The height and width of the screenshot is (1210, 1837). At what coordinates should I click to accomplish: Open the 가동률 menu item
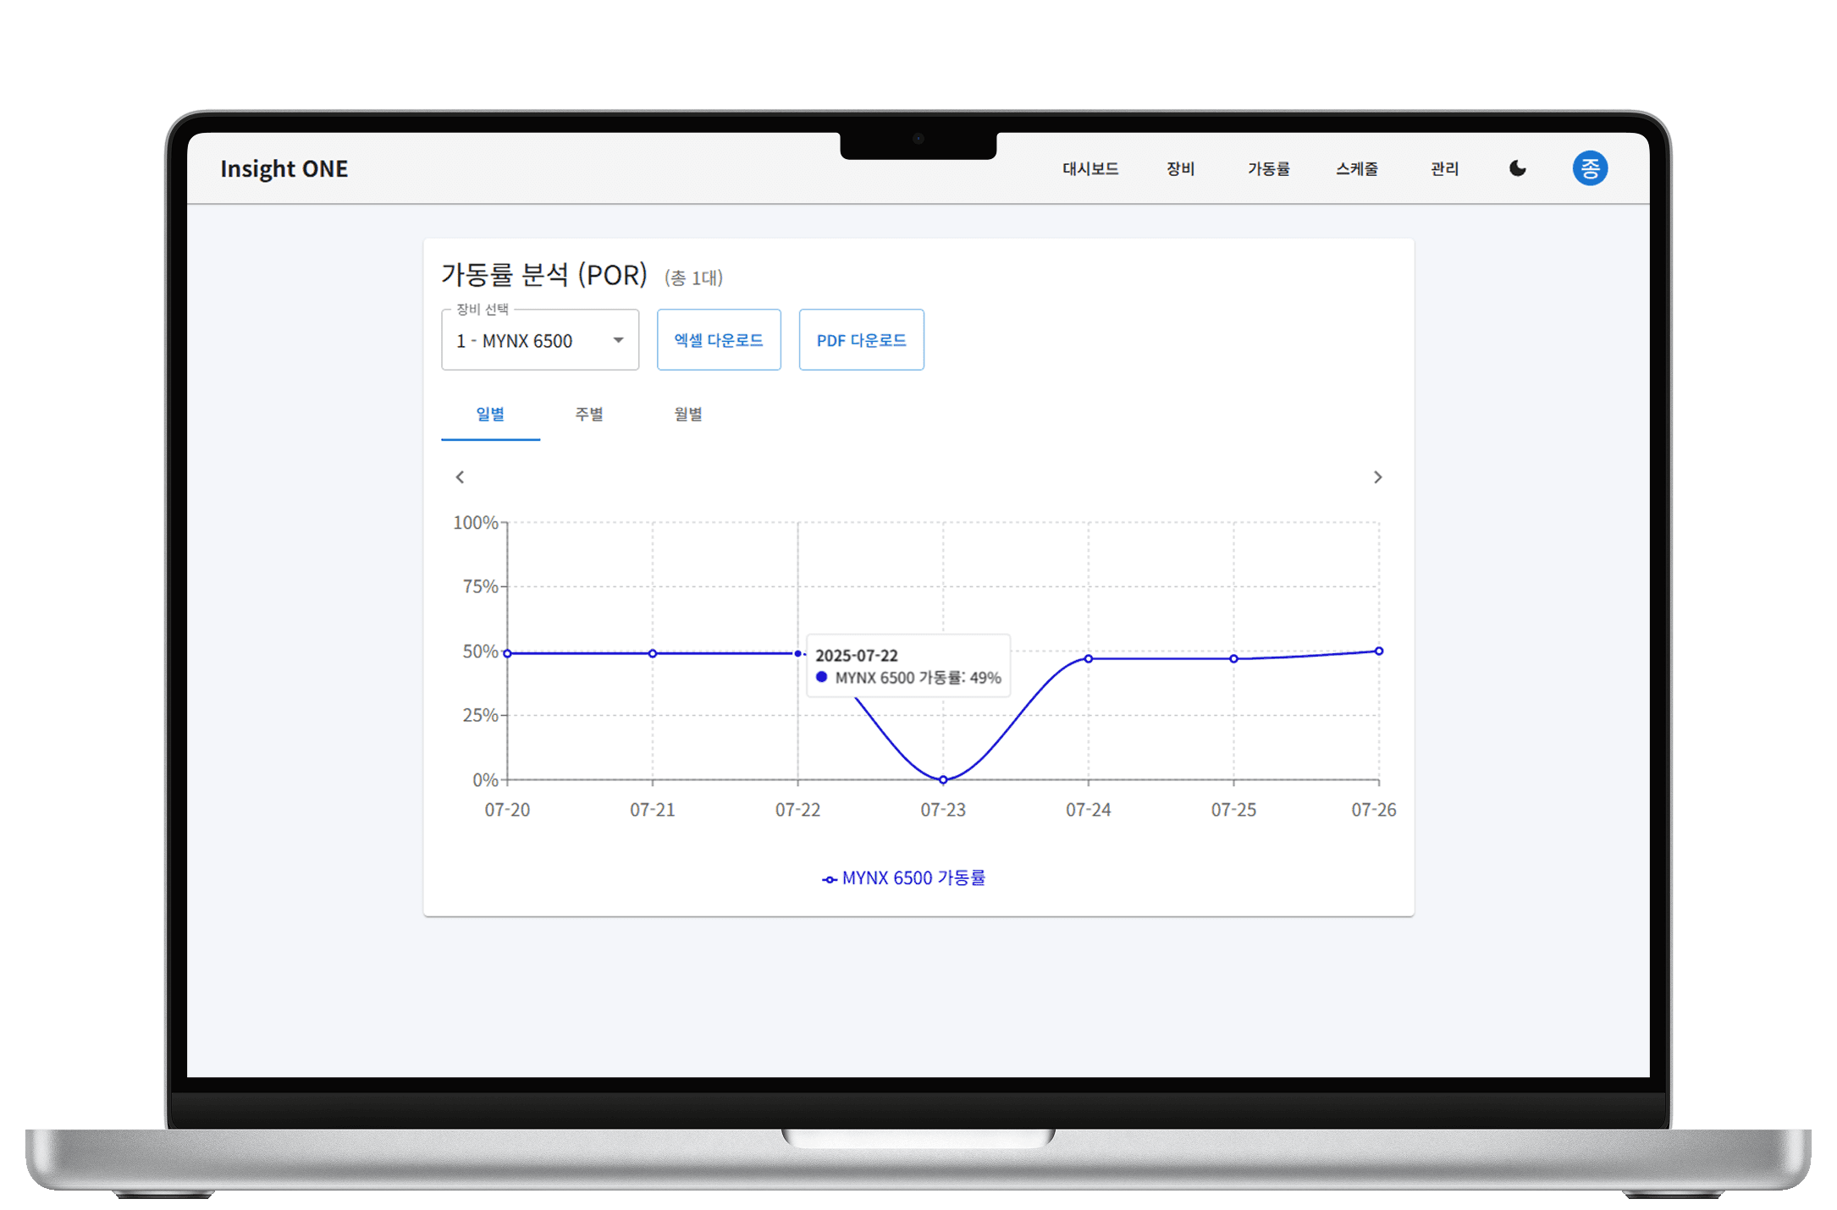(1268, 169)
